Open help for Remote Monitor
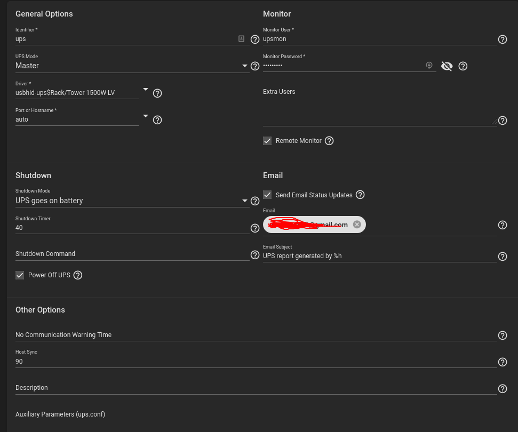Image resolution: width=518 pixels, height=432 pixels. click(329, 141)
